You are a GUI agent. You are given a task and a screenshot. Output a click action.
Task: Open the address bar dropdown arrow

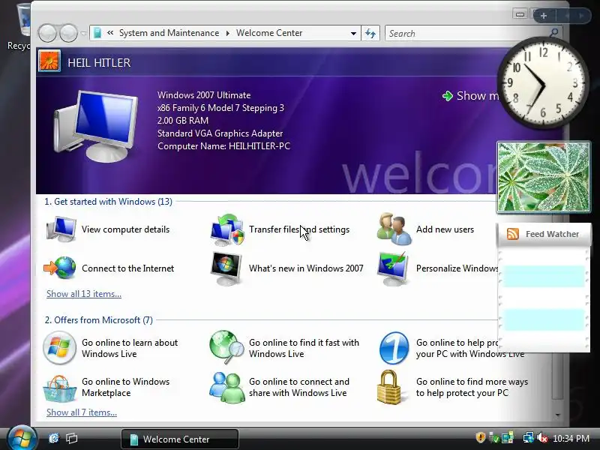353,33
